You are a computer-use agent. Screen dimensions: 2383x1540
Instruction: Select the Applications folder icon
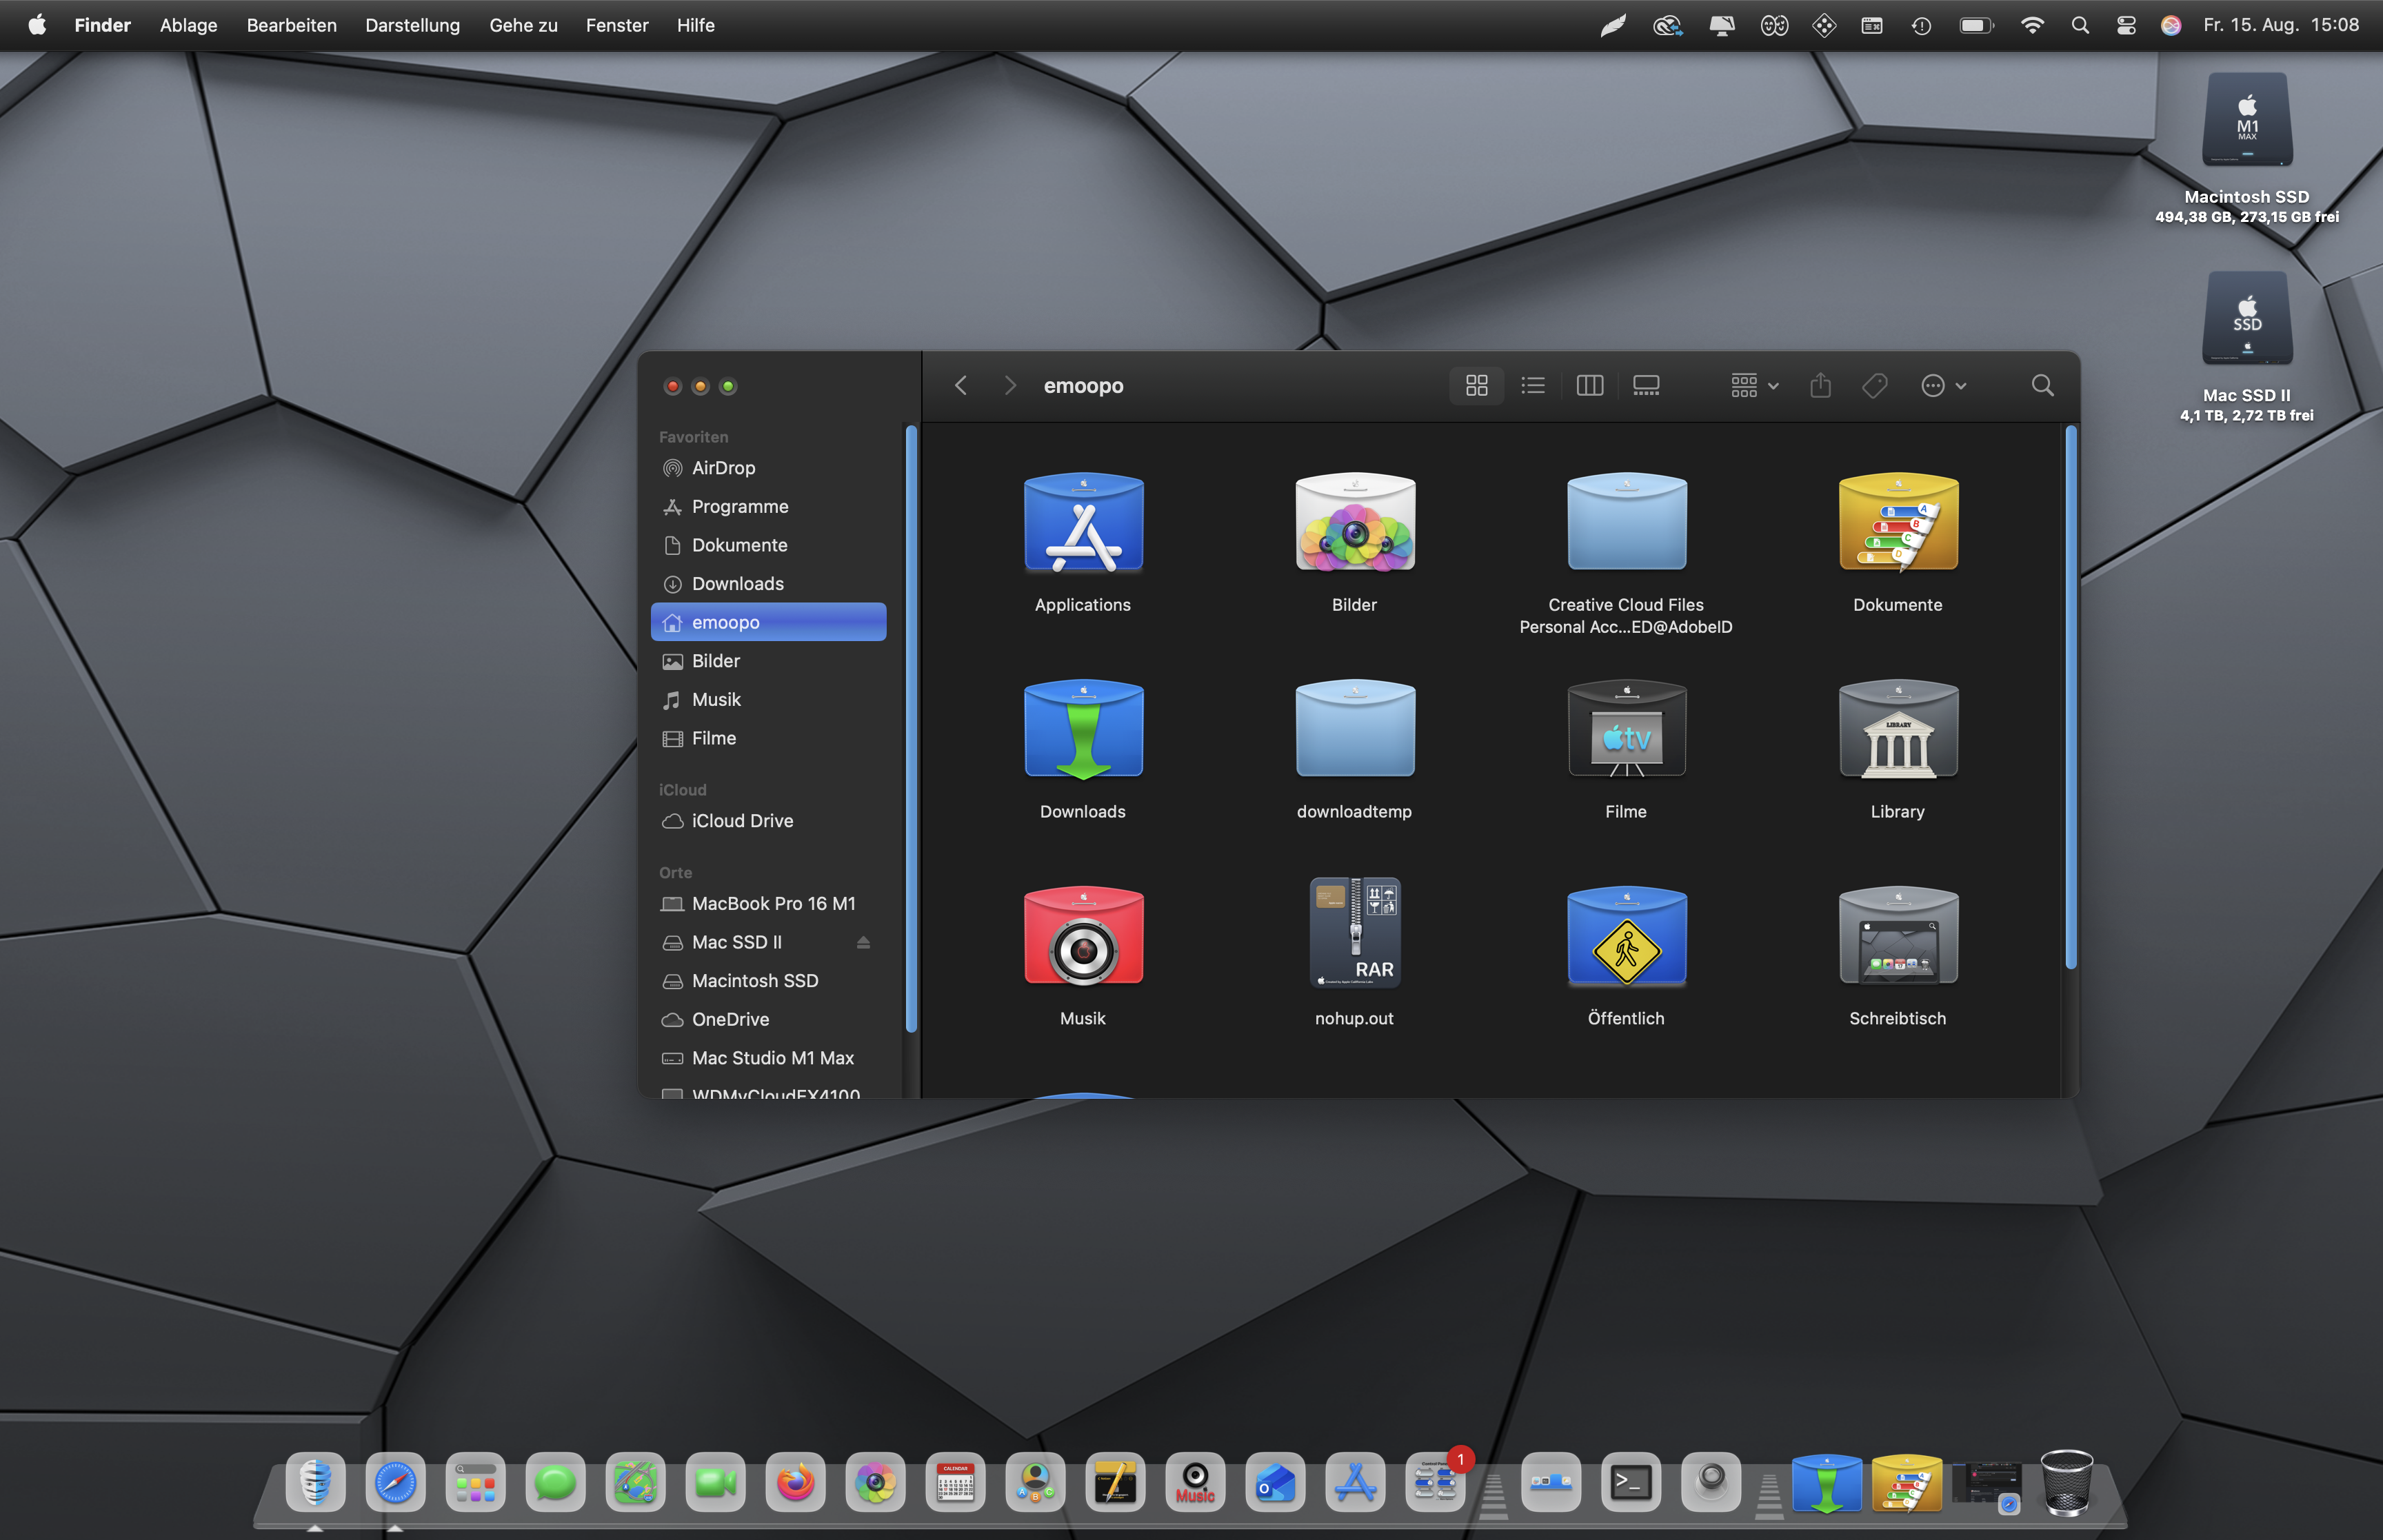pyautogui.click(x=1083, y=523)
